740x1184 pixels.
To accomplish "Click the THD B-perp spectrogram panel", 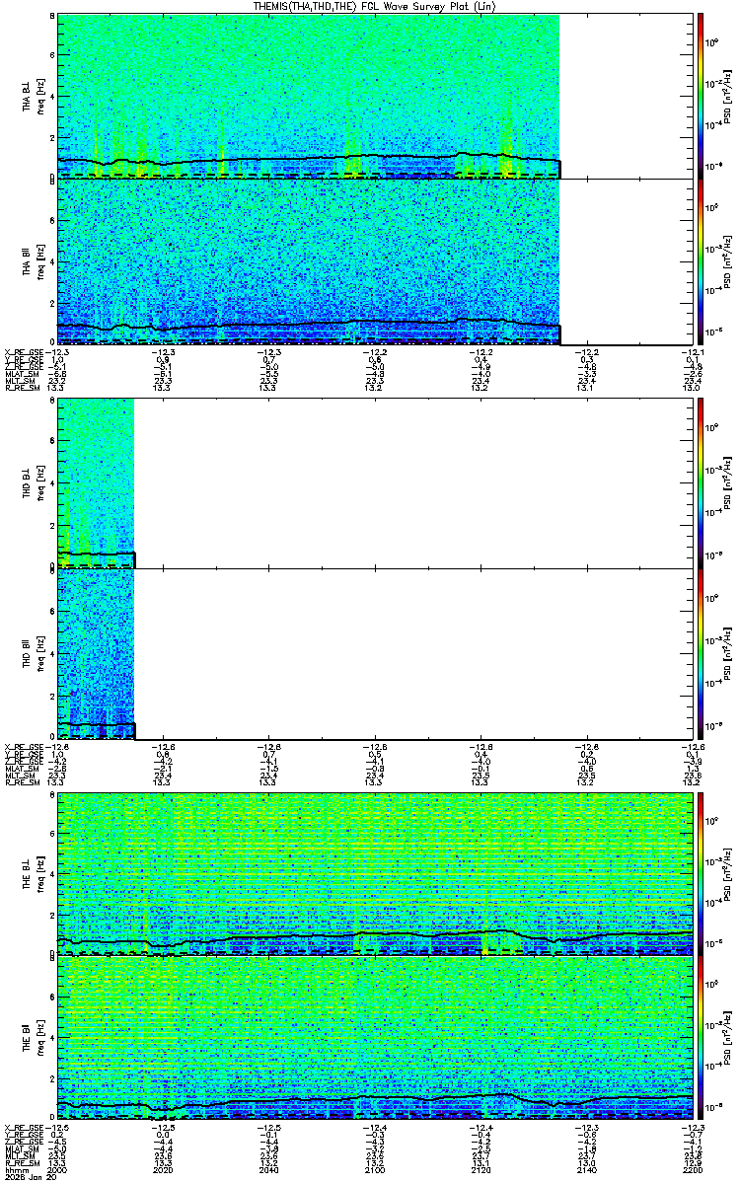I will tap(374, 482).
